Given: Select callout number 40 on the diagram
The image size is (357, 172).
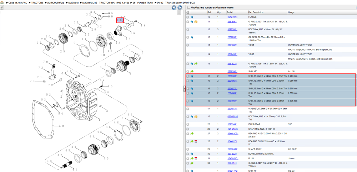Looking at the screenshot, I should [106, 158].
